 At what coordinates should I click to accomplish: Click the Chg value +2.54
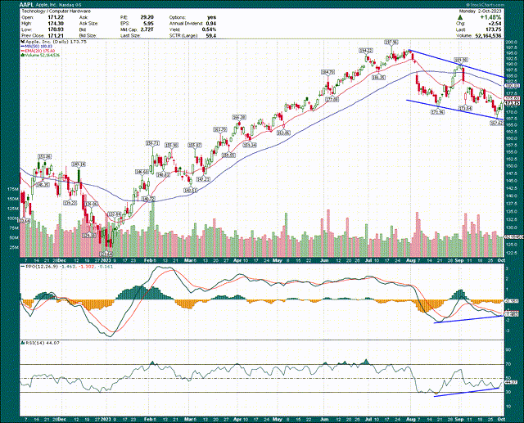tap(495, 24)
